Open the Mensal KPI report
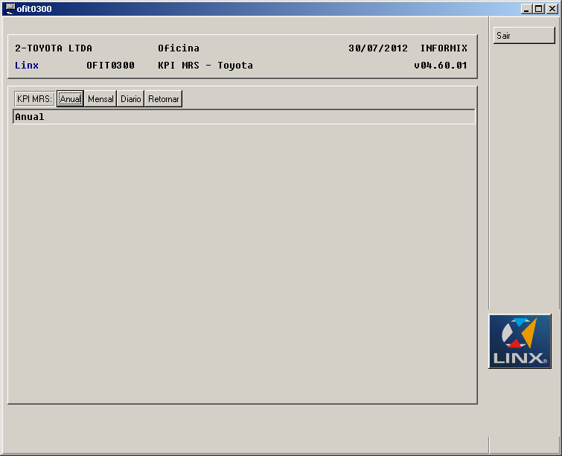562x456 pixels. click(x=100, y=98)
